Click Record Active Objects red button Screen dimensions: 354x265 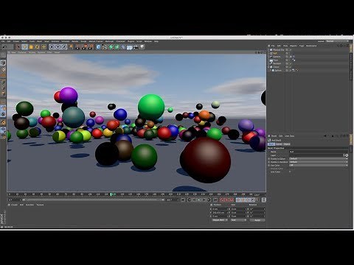(x=222, y=200)
